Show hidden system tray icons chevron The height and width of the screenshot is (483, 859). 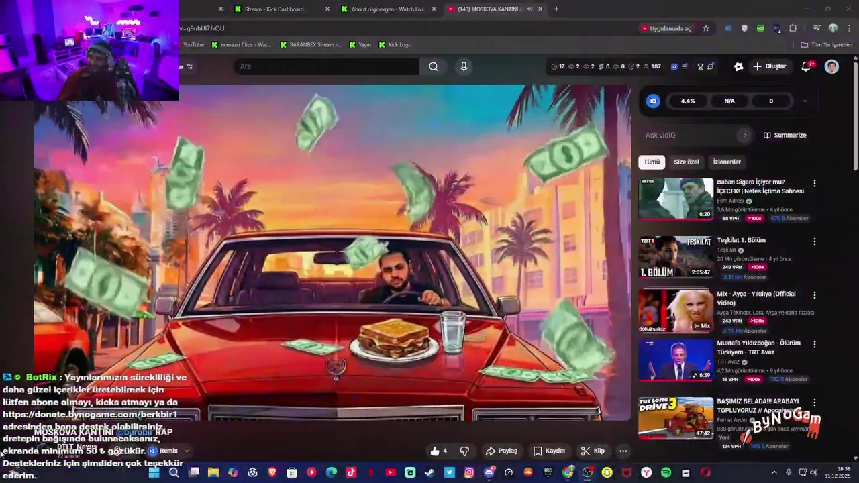774,472
